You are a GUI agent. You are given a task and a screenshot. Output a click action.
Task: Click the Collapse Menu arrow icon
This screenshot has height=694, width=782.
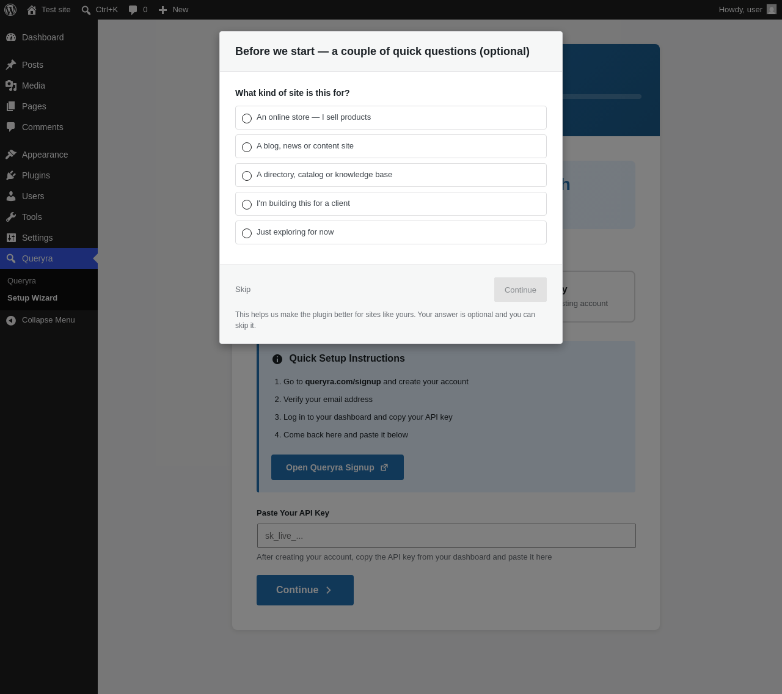point(11,320)
